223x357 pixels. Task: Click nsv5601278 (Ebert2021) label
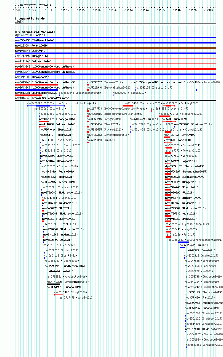click(59, 219)
